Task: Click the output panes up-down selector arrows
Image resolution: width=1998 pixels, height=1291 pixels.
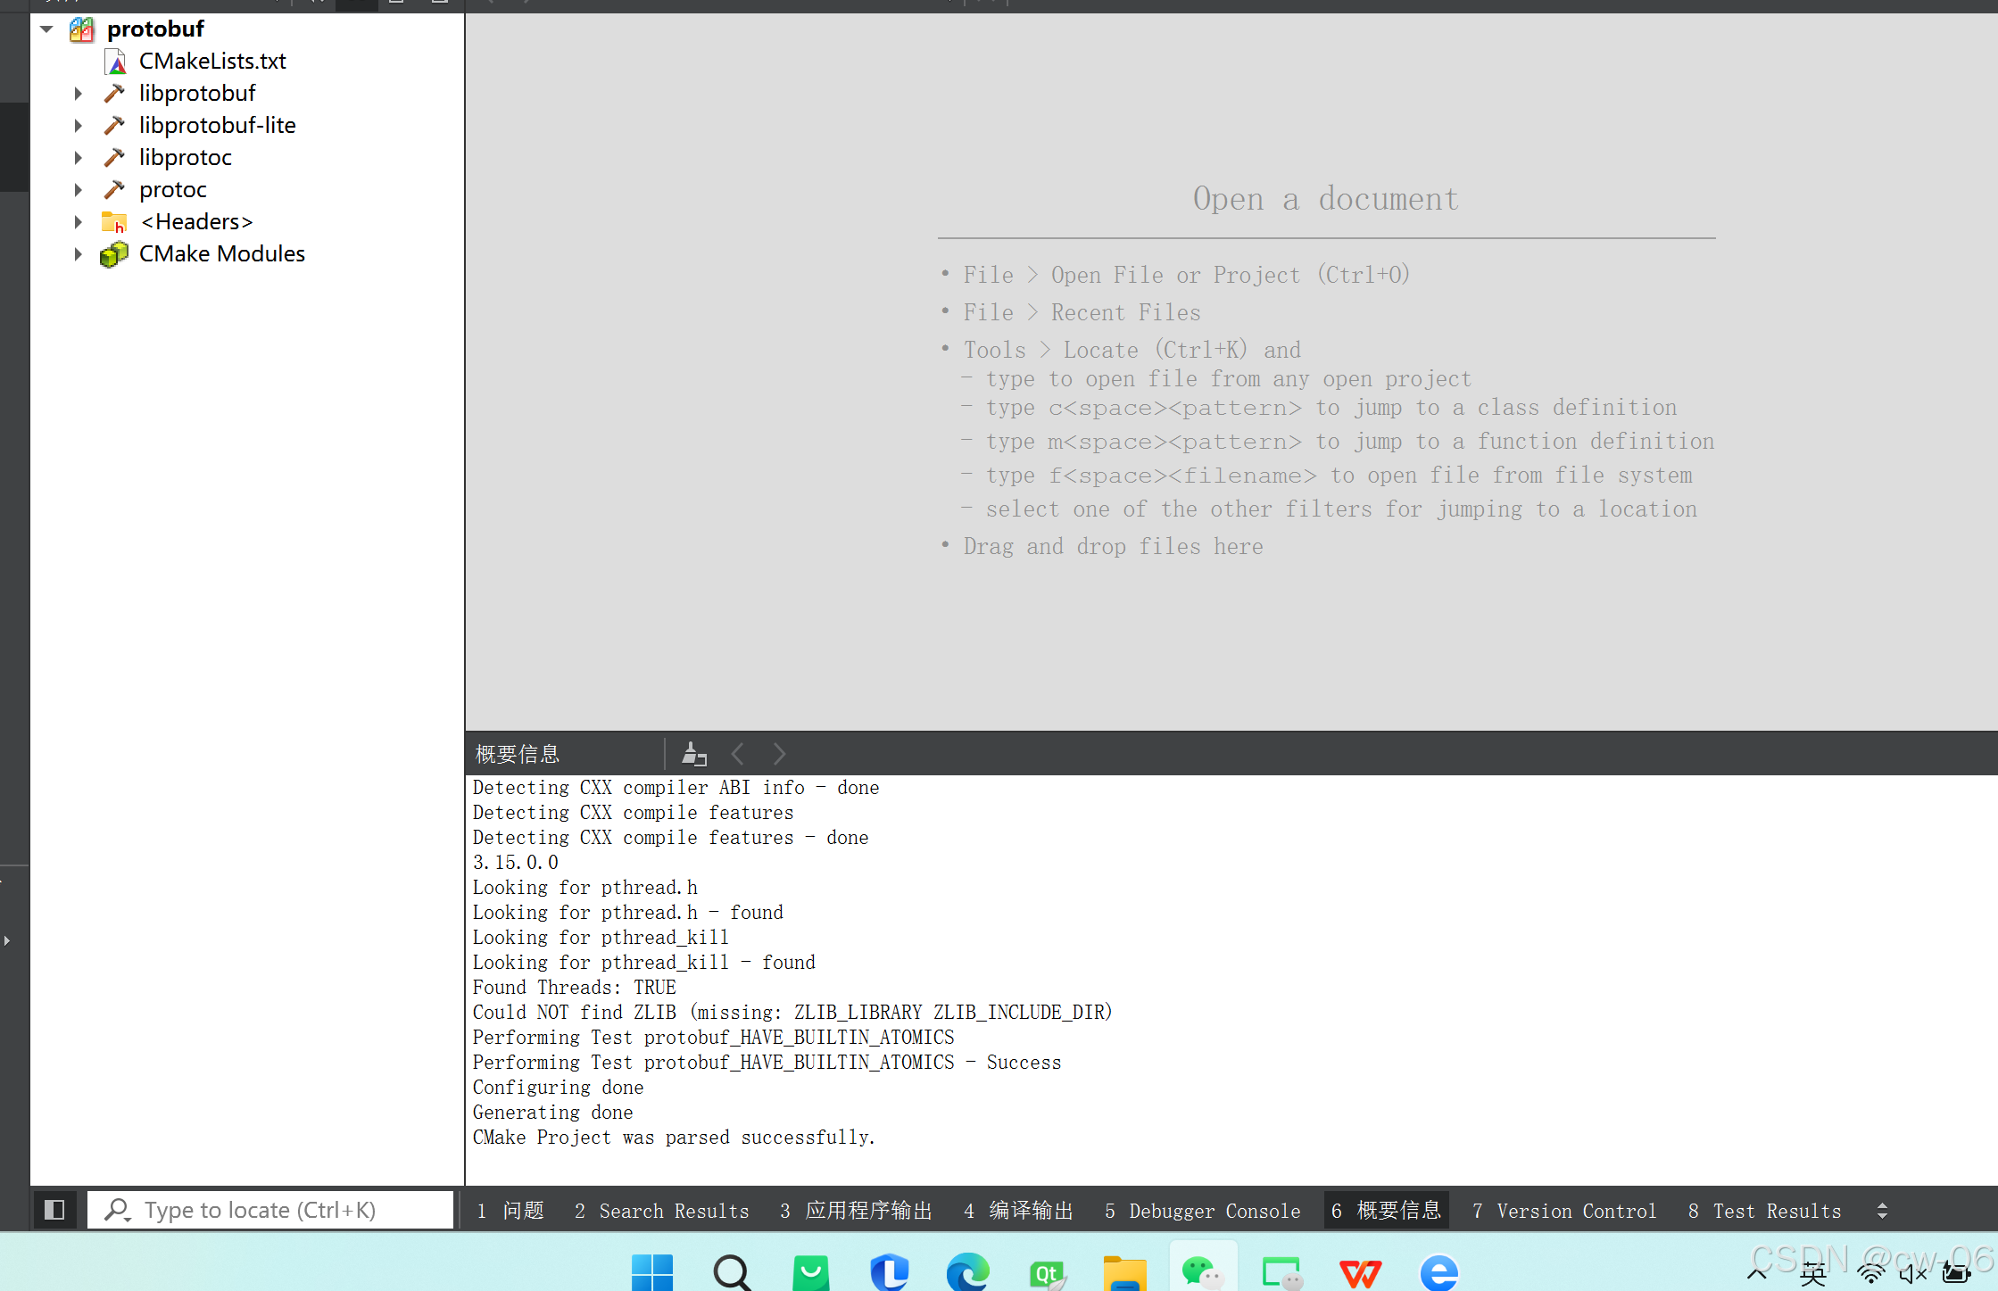Action: (1882, 1211)
